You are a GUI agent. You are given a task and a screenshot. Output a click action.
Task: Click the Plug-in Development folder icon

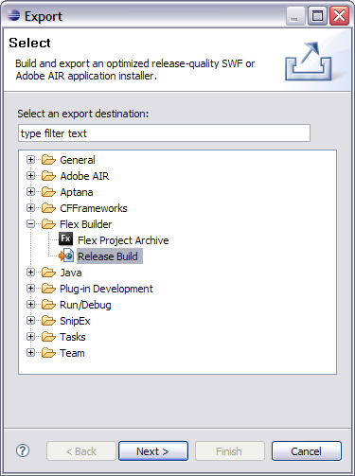[x=48, y=289]
